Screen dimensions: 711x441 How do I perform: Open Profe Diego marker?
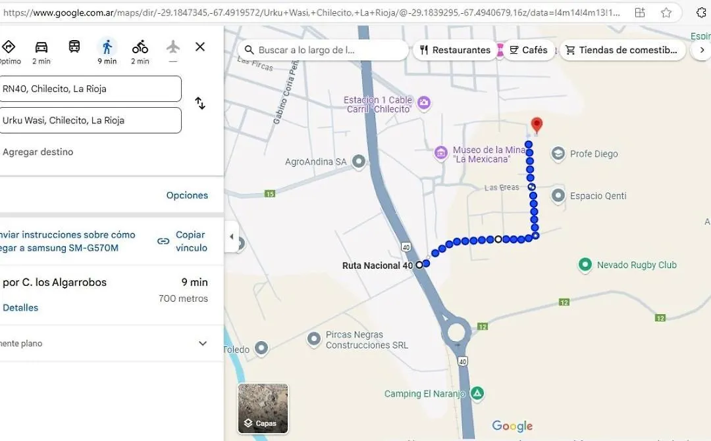point(558,154)
